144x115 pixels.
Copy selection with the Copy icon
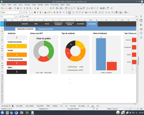[x=27, y=8]
